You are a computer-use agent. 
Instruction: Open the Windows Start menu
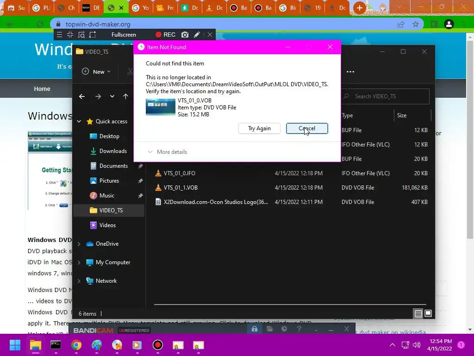click(15, 345)
